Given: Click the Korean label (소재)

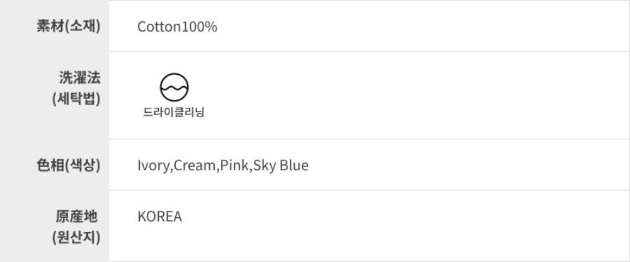Looking at the screenshot, I should point(83,26).
